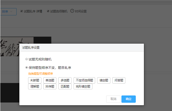Click the clock icon beside 时间设置
Screen dimensions: 172x111
pyautogui.click(x=72, y=11)
